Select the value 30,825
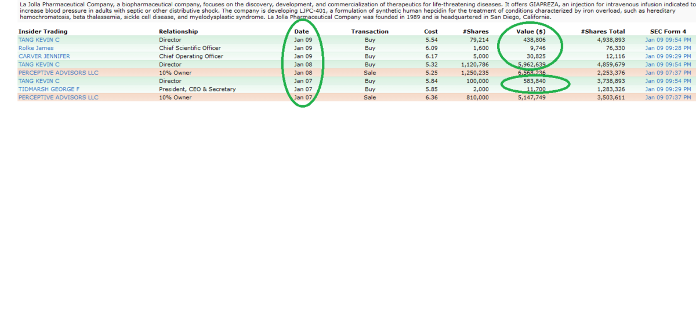Viewport: 696px width, 314px height. 537,56
